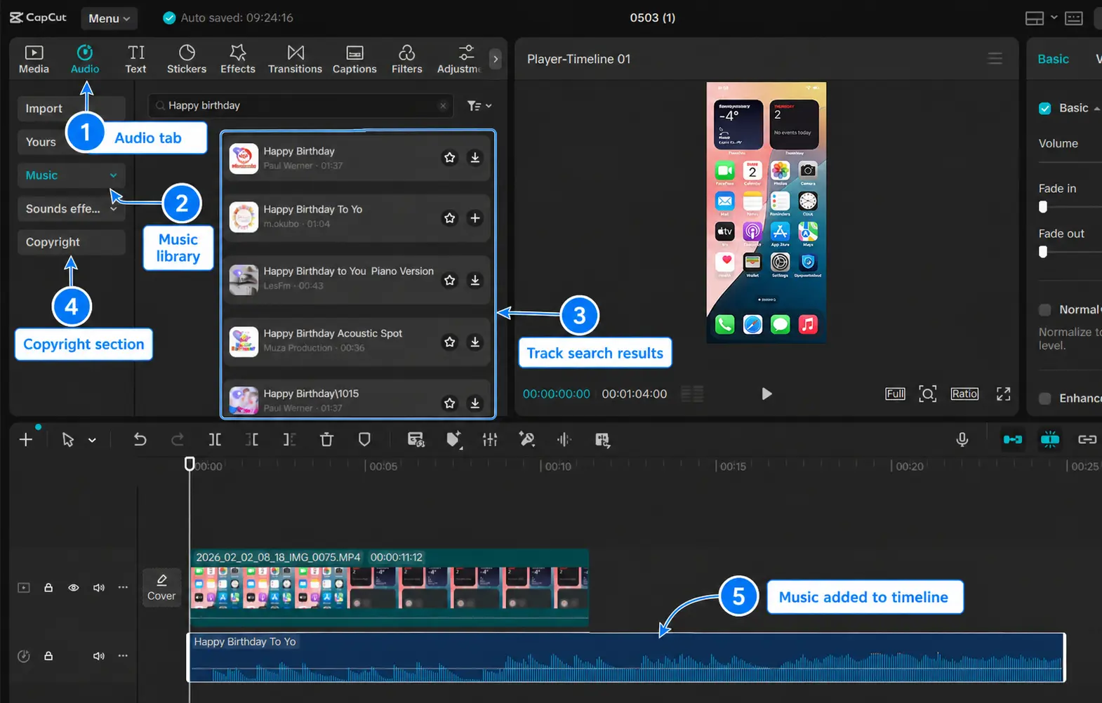Split the clip at playhead
Viewport: 1102px width, 703px height.
coord(215,440)
